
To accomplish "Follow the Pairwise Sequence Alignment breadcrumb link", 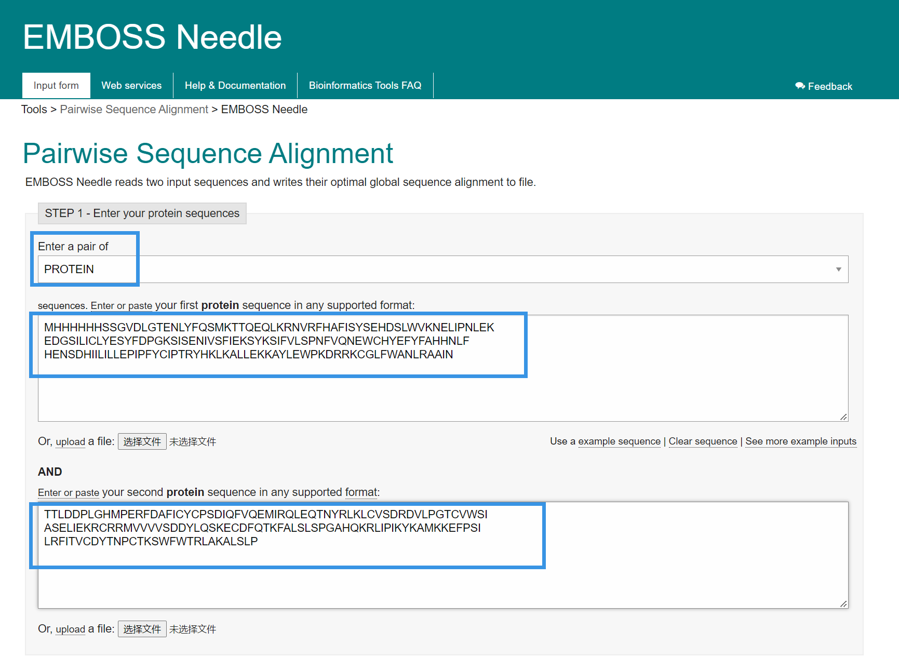I will [134, 109].
